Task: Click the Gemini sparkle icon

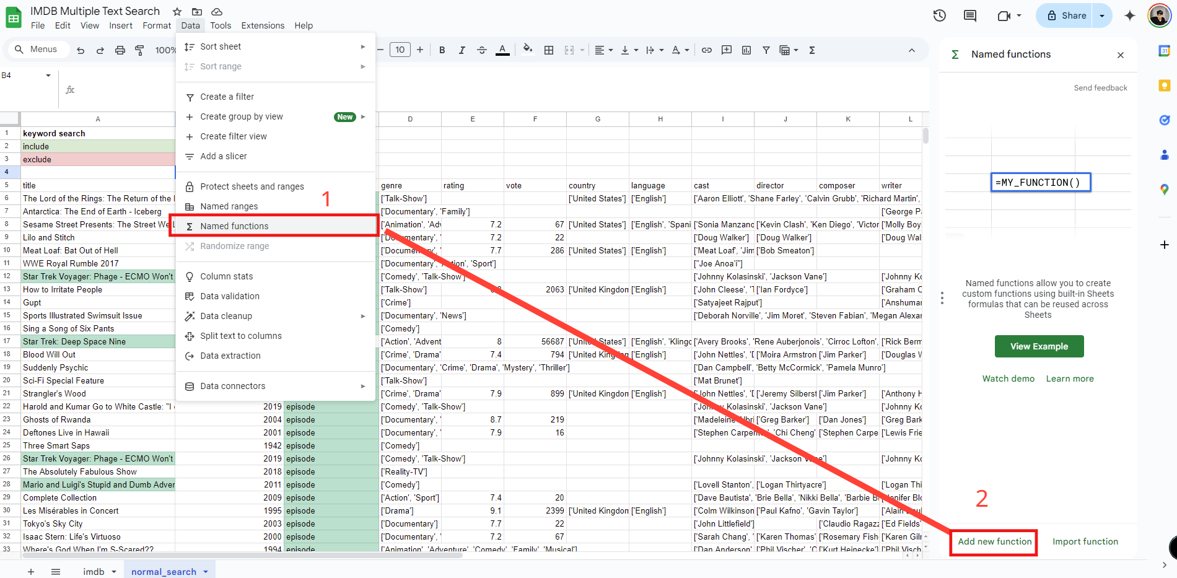Action: pyautogui.click(x=1130, y=15)
